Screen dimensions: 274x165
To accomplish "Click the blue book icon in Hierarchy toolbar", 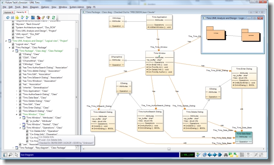I will click(x=33, y=18).
